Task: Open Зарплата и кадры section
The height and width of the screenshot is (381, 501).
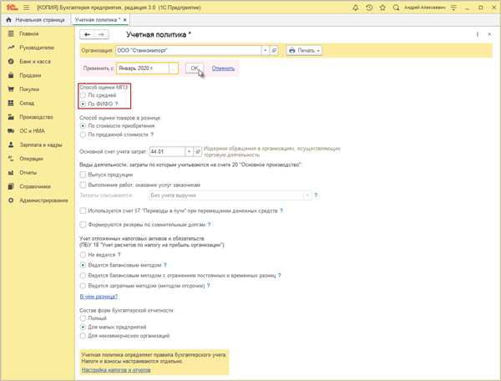Action: 41,145
